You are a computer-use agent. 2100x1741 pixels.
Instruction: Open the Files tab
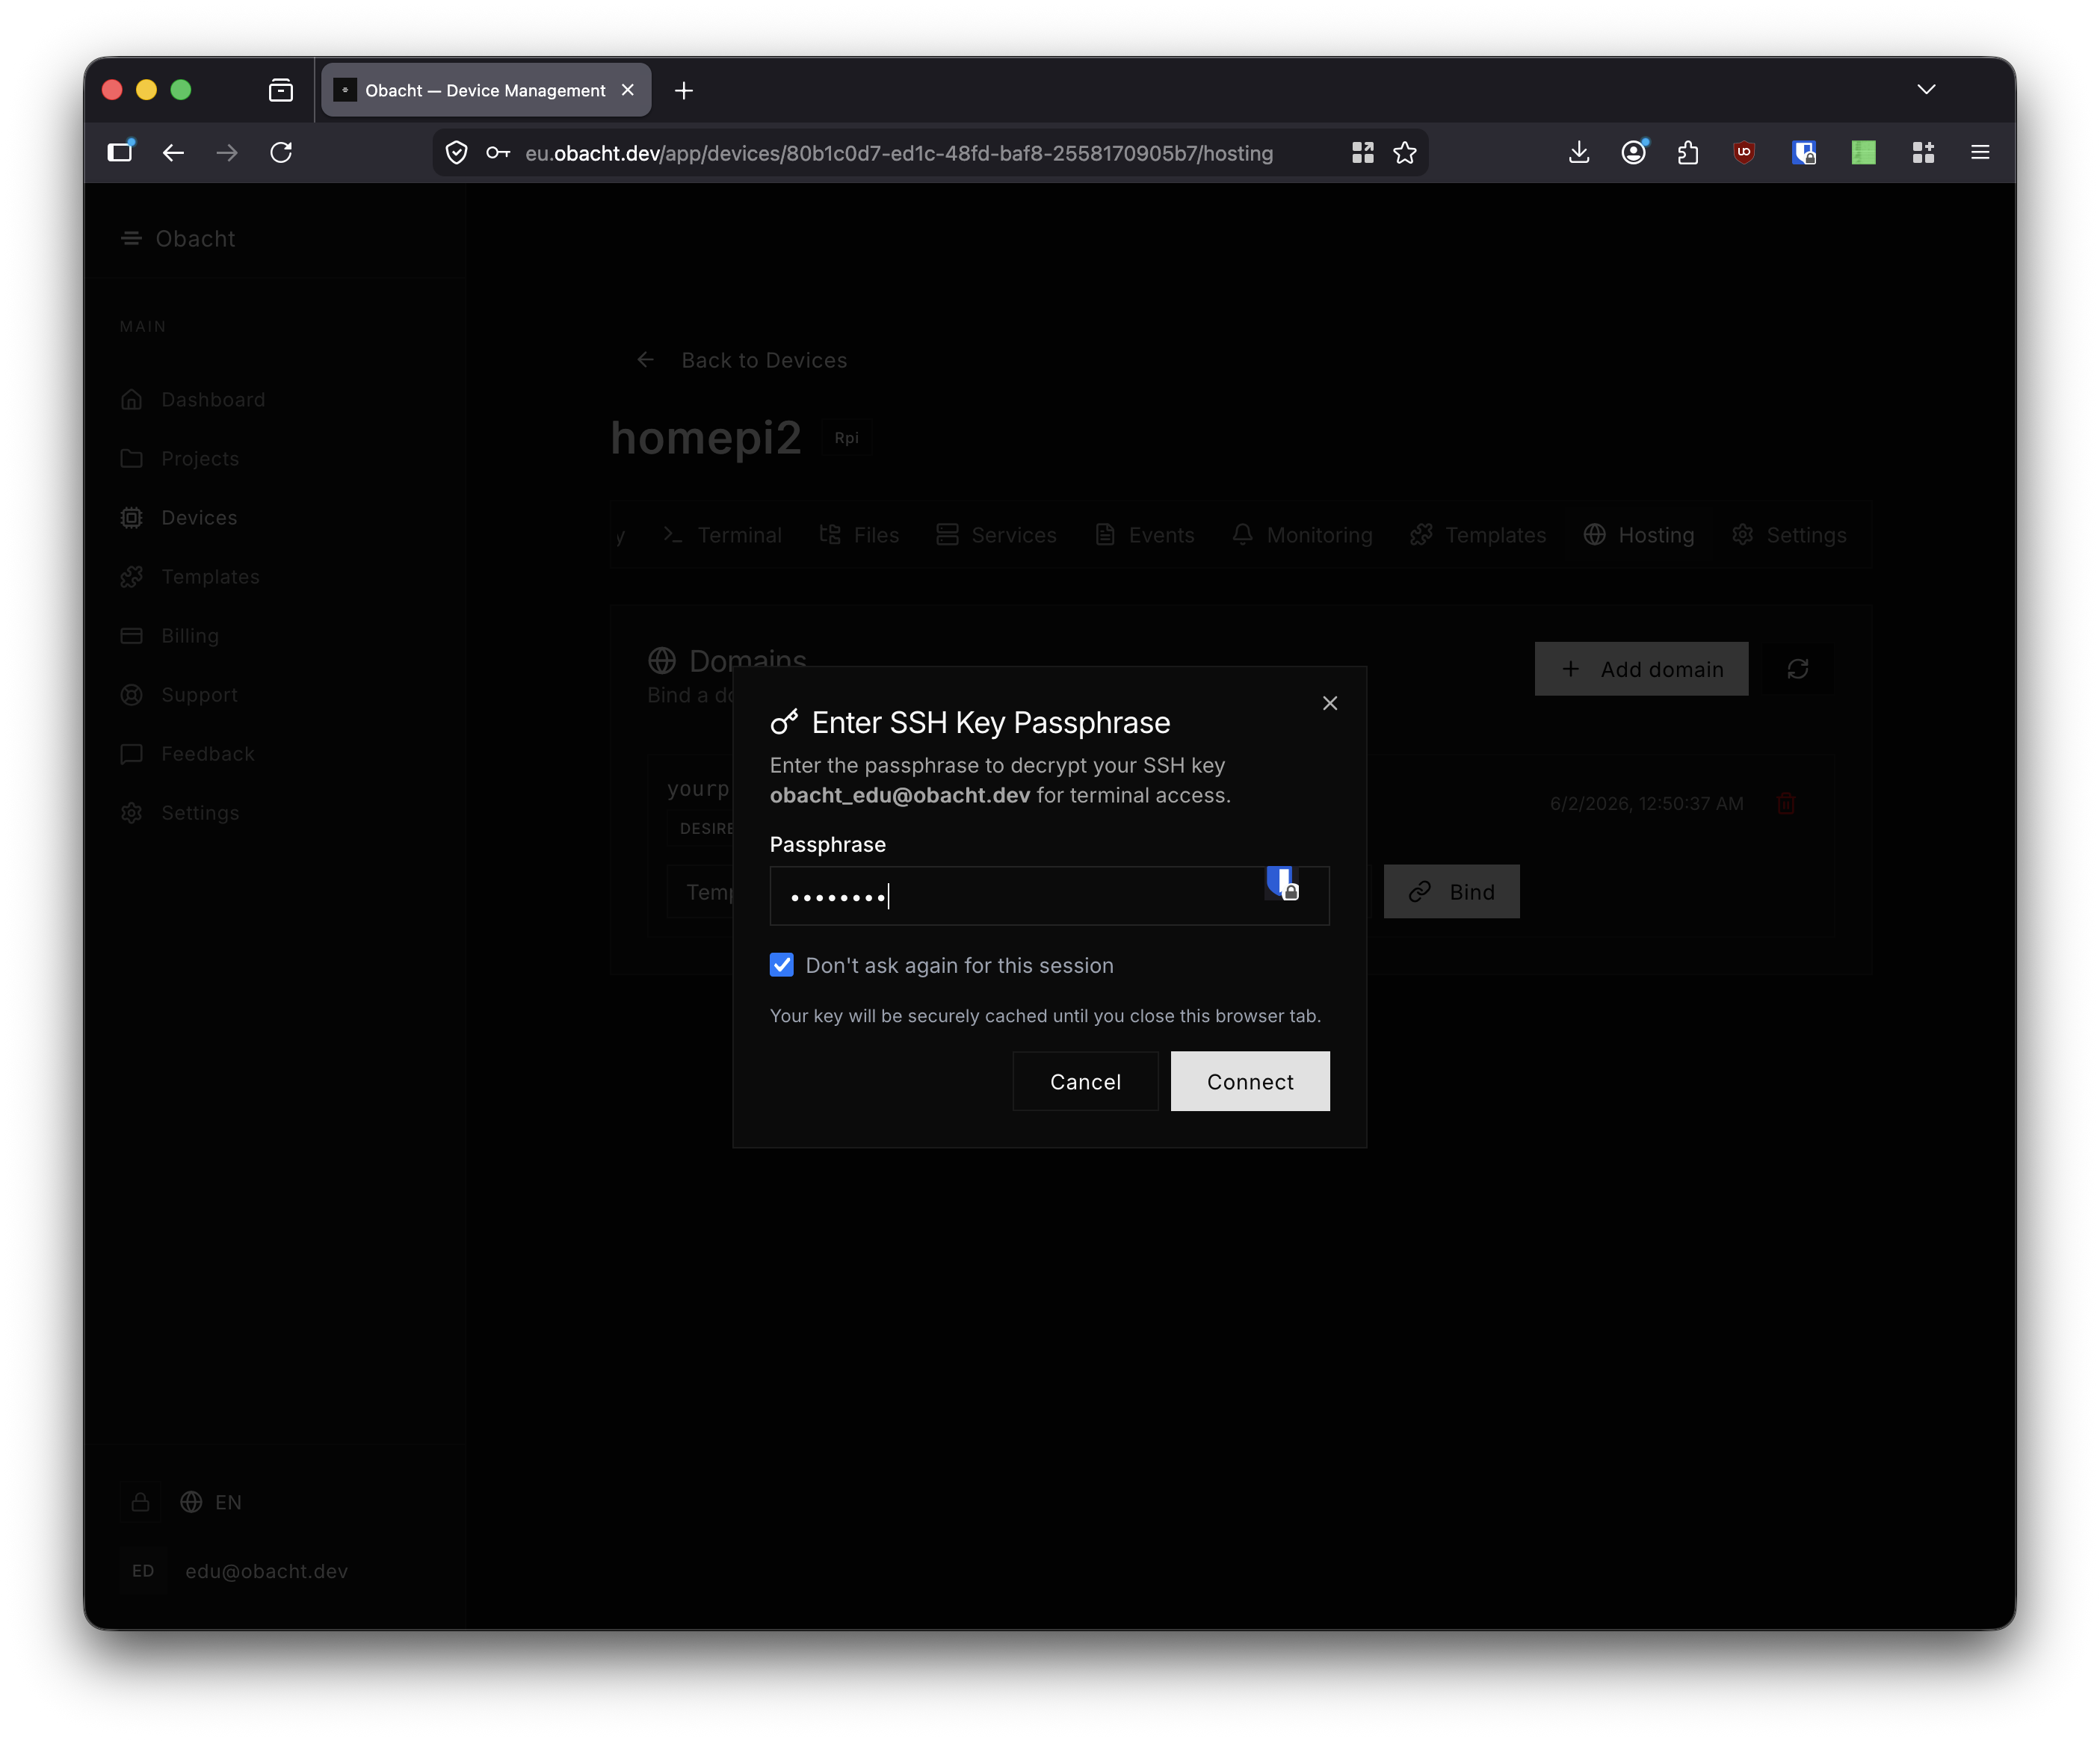point(859,535)
